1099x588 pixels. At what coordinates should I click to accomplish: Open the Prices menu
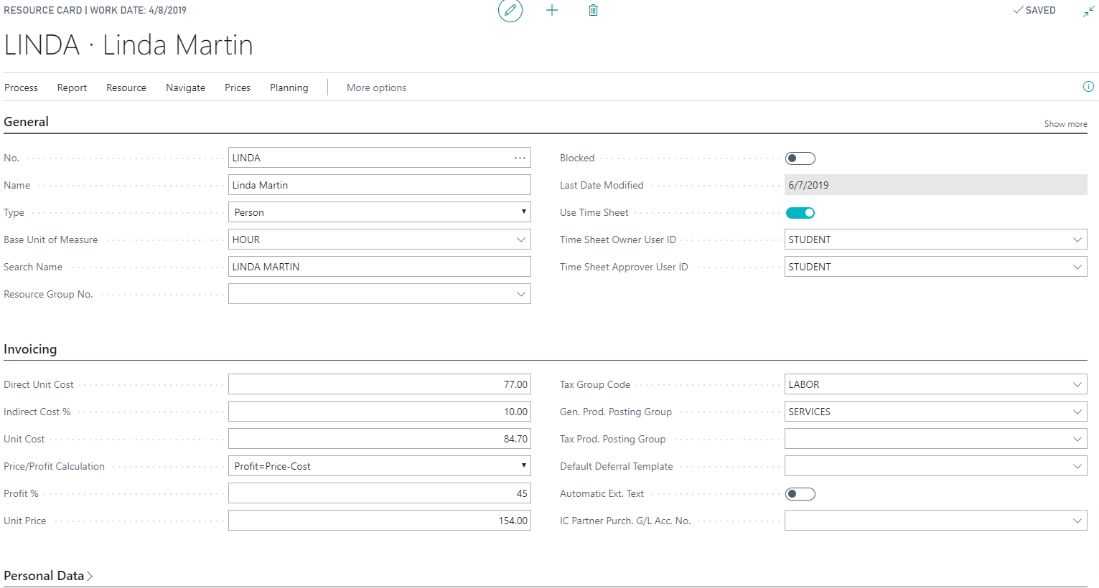point(238,87)
